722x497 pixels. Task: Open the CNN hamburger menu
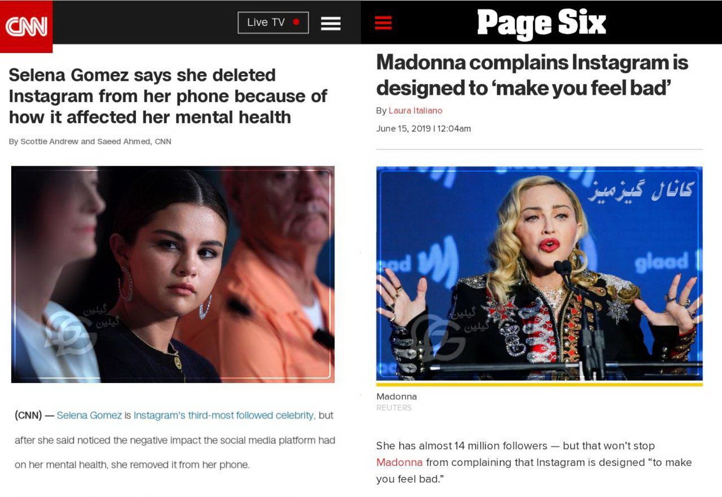click(x=331, y=23)
